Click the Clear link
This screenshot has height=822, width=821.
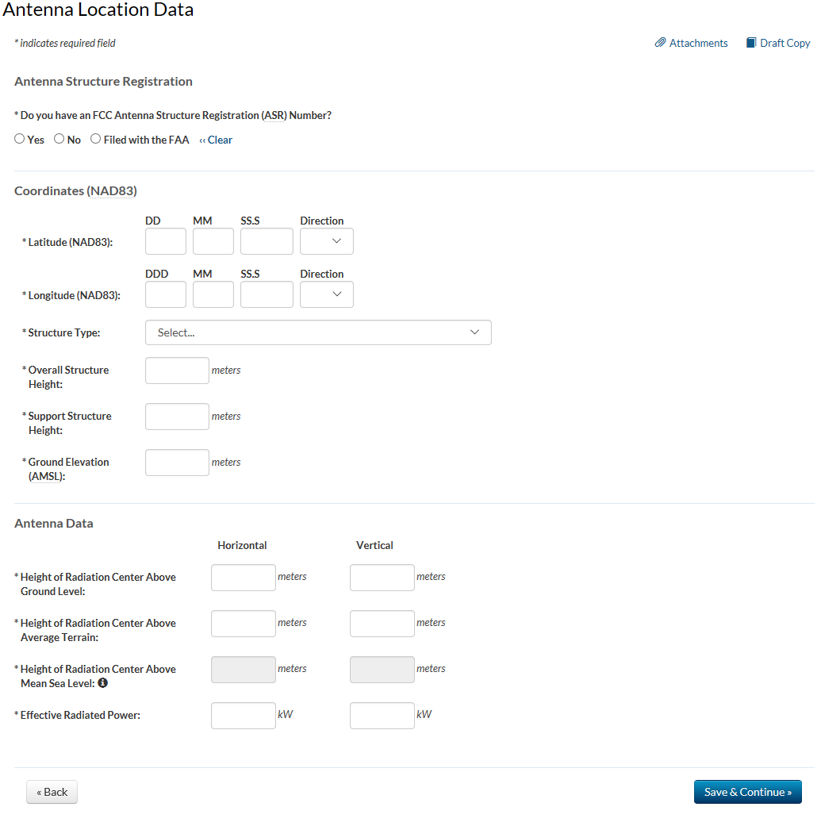tap(217, 140)
